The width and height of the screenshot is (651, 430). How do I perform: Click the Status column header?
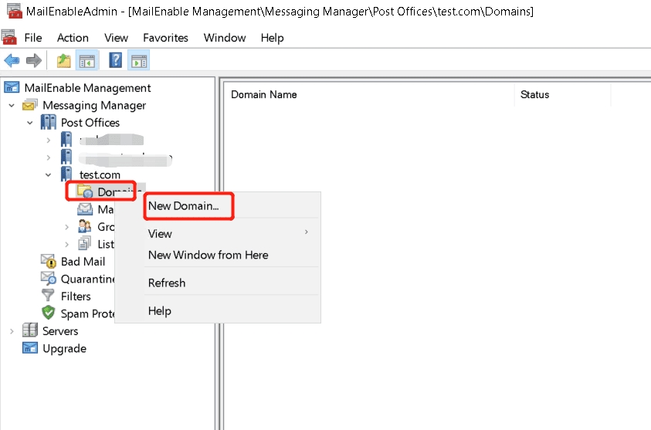click(534, 95)
